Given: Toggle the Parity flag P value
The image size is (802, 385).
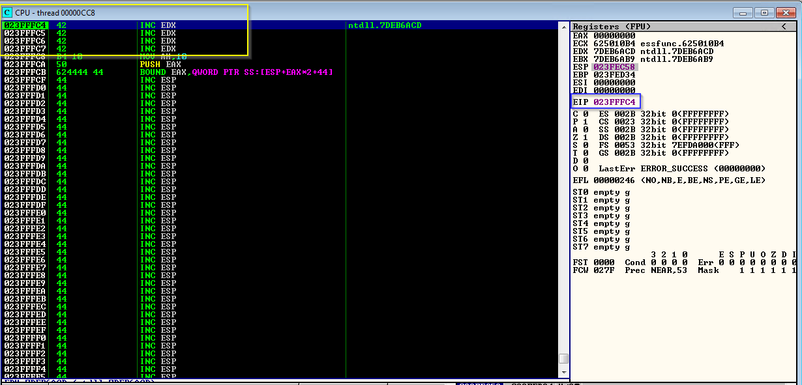Looking at the screenshot, I should pos(586,122).
